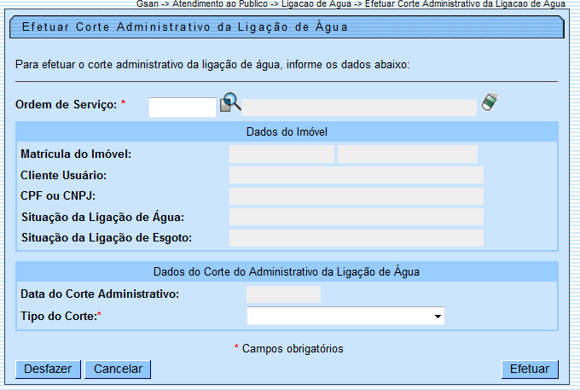Screen dimensions: 580x390
Task: Select the Cliente Usuário field
Action: (356, 176)
